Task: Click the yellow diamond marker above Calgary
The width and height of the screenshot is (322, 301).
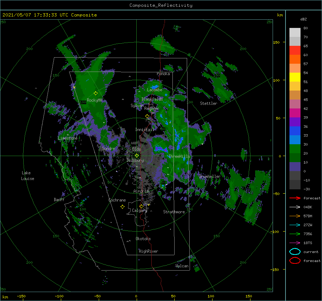Action: pyautogui.click(x=141, y=206)
